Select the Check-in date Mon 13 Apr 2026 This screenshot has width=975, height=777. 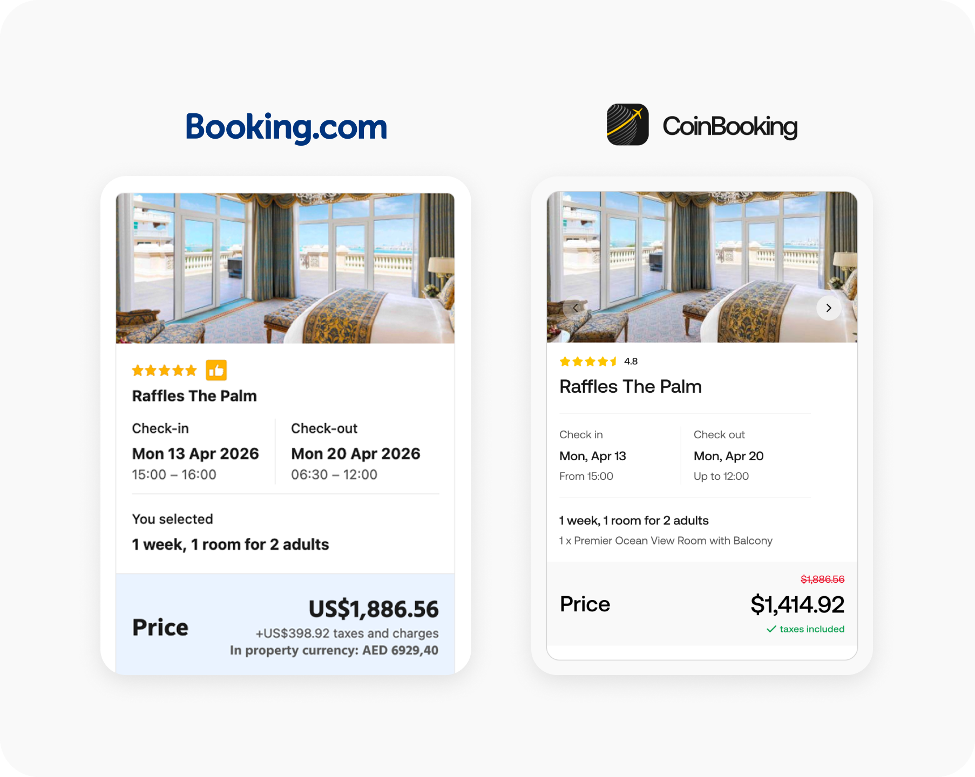pyautogui.click(x=195, y=454)
